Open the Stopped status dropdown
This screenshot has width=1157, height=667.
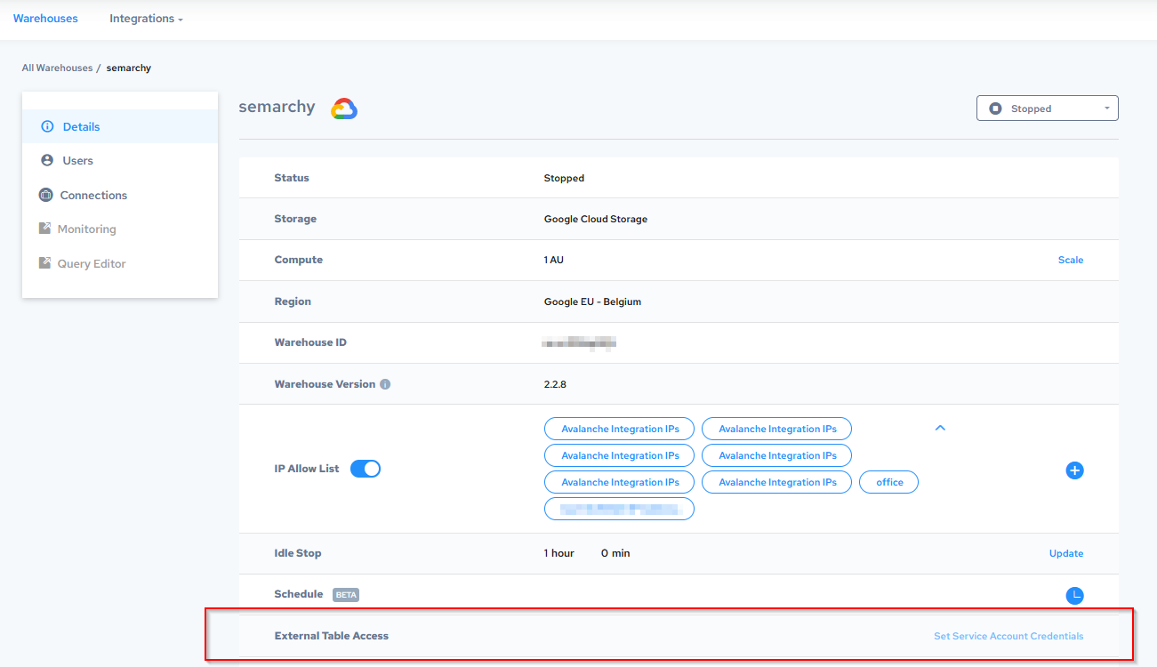coord(1047,108)
